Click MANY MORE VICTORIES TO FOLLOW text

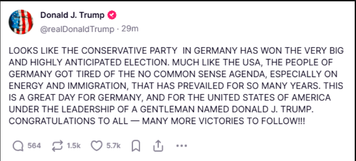[223, 121]
